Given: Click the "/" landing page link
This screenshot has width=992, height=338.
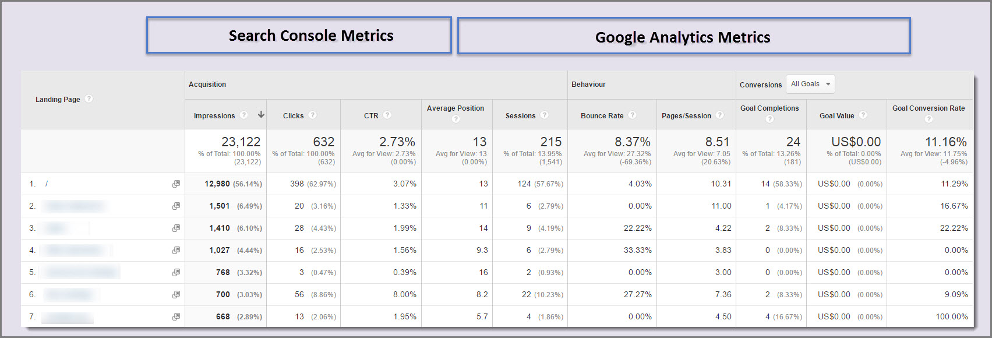Looking at the screenshot, I should click(x=47, y=184).
